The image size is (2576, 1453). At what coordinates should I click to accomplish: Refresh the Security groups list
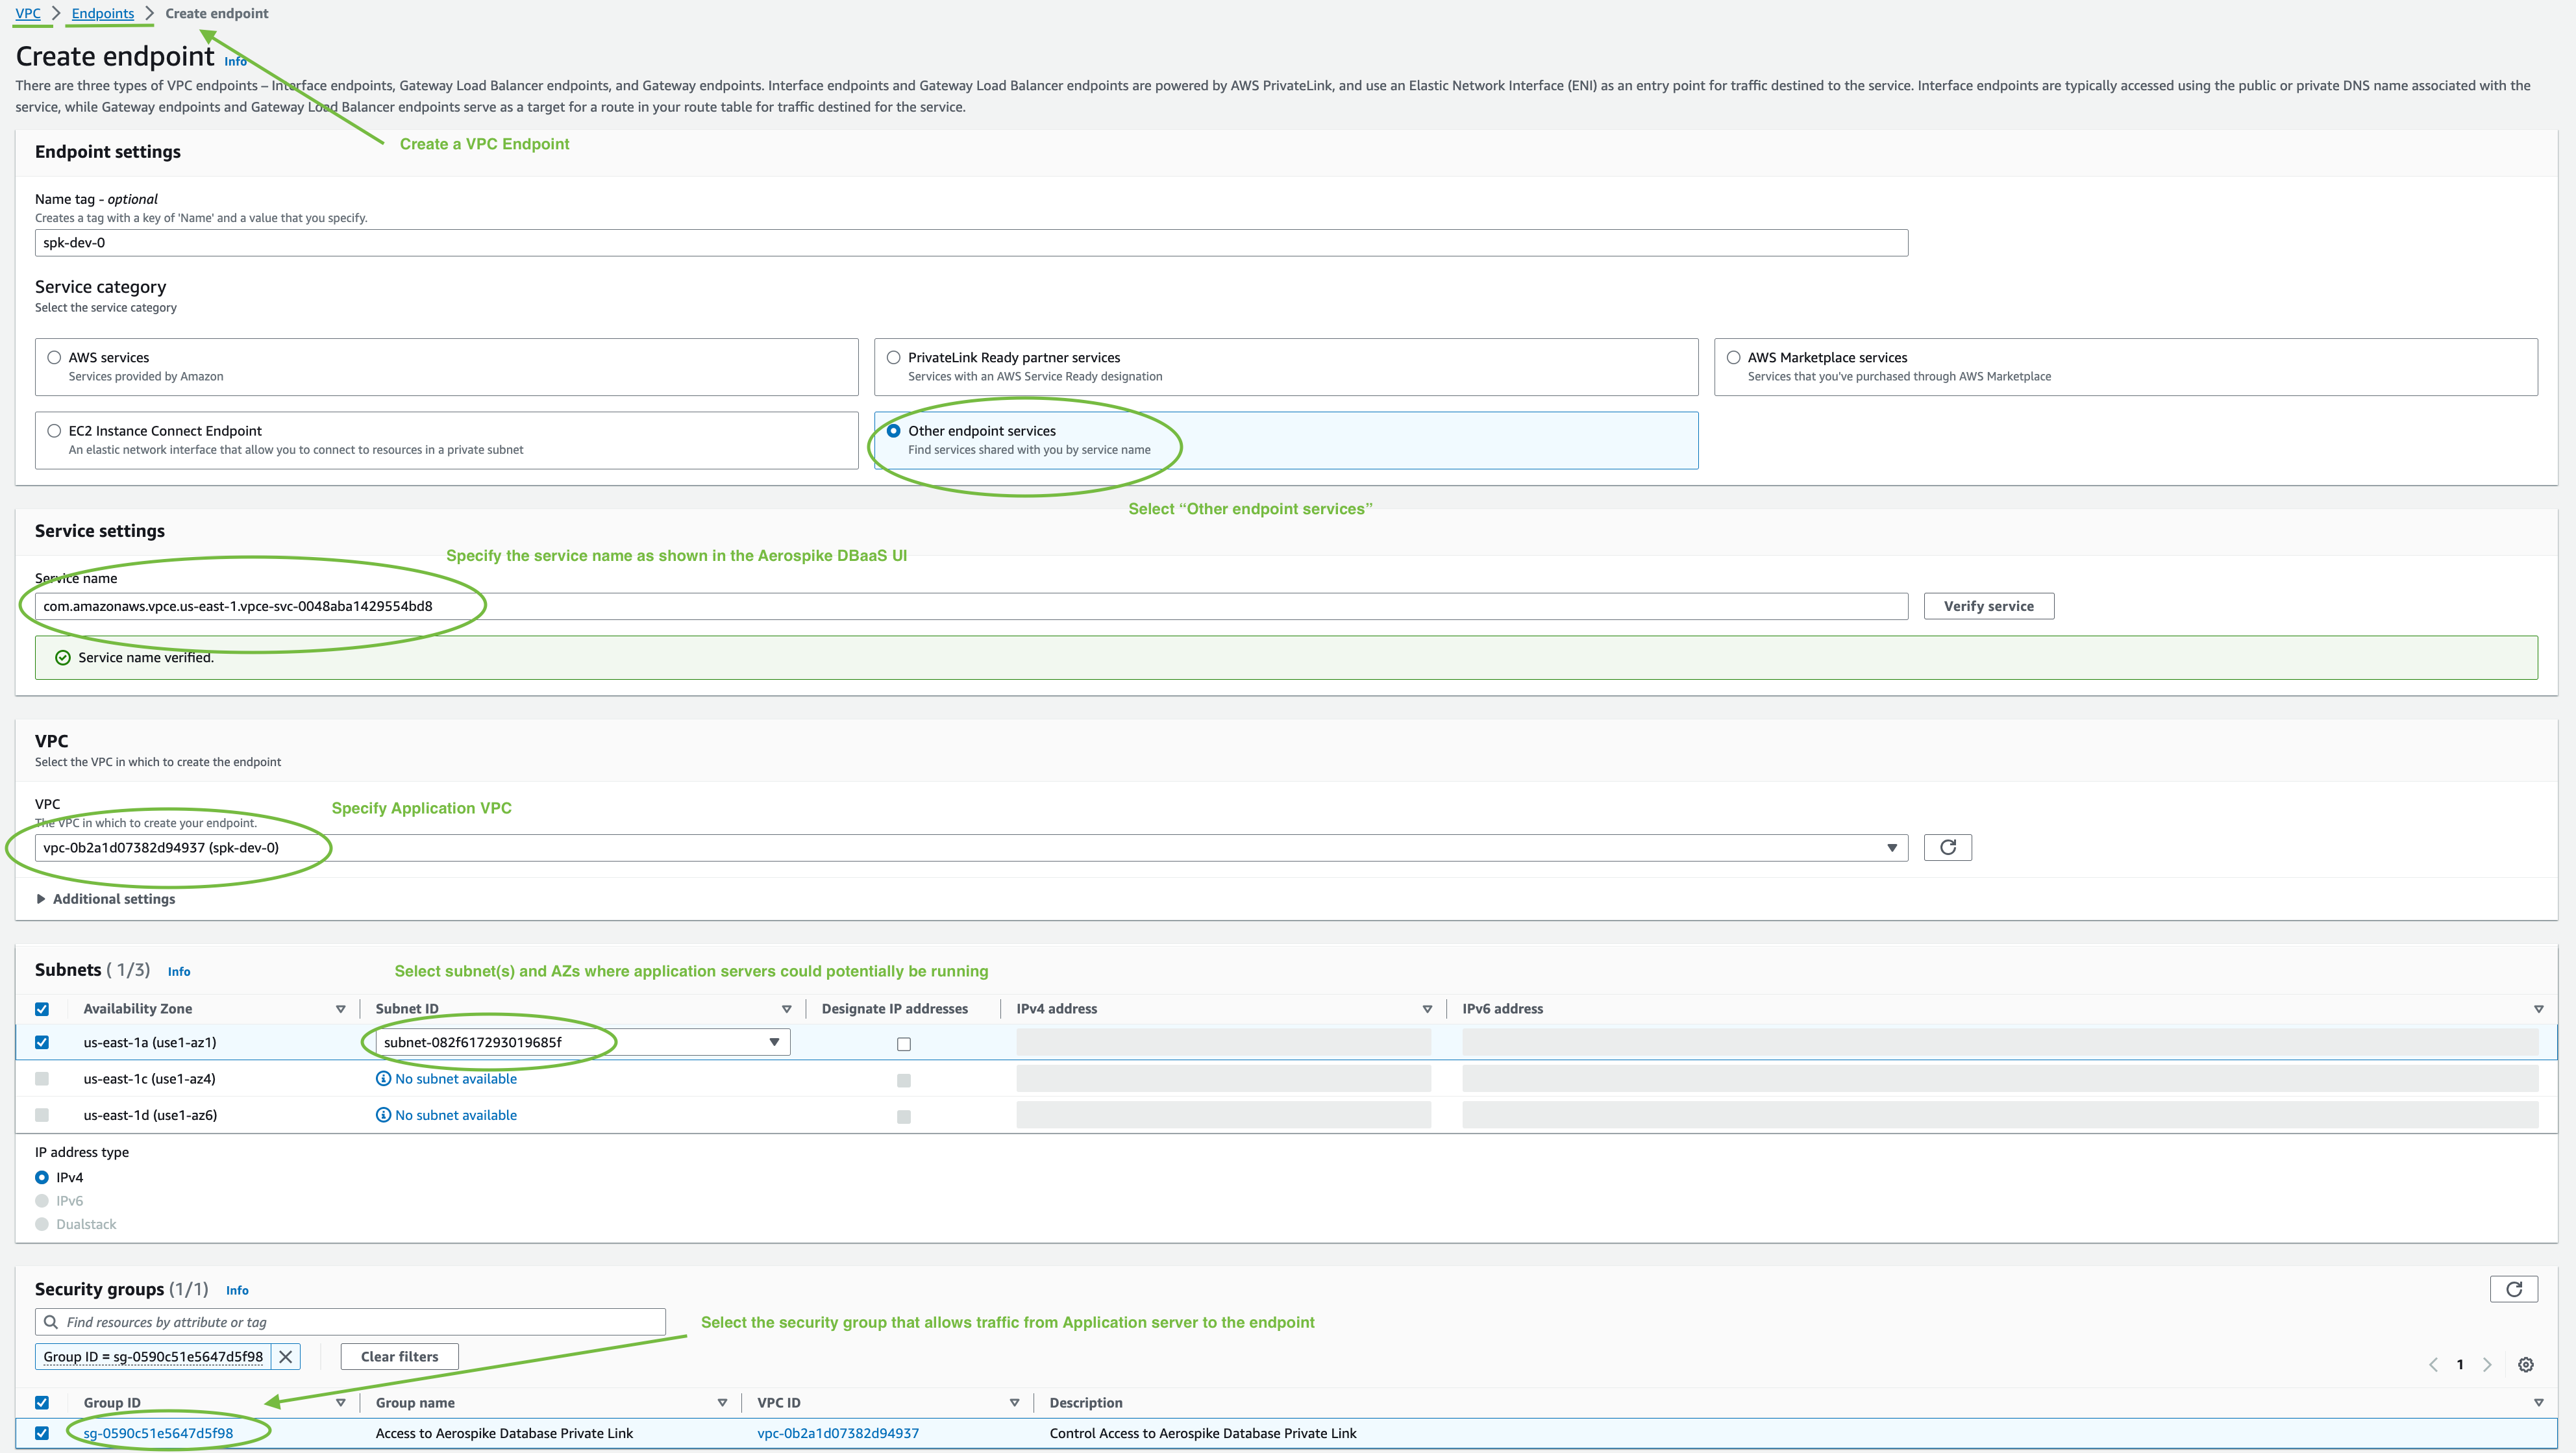[x=2514, y=1289]
